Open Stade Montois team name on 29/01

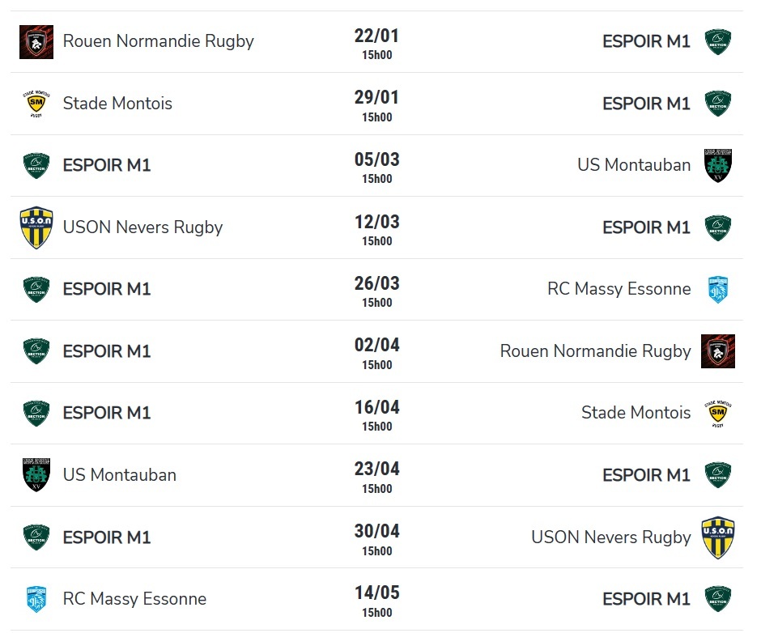coord(117,104)
